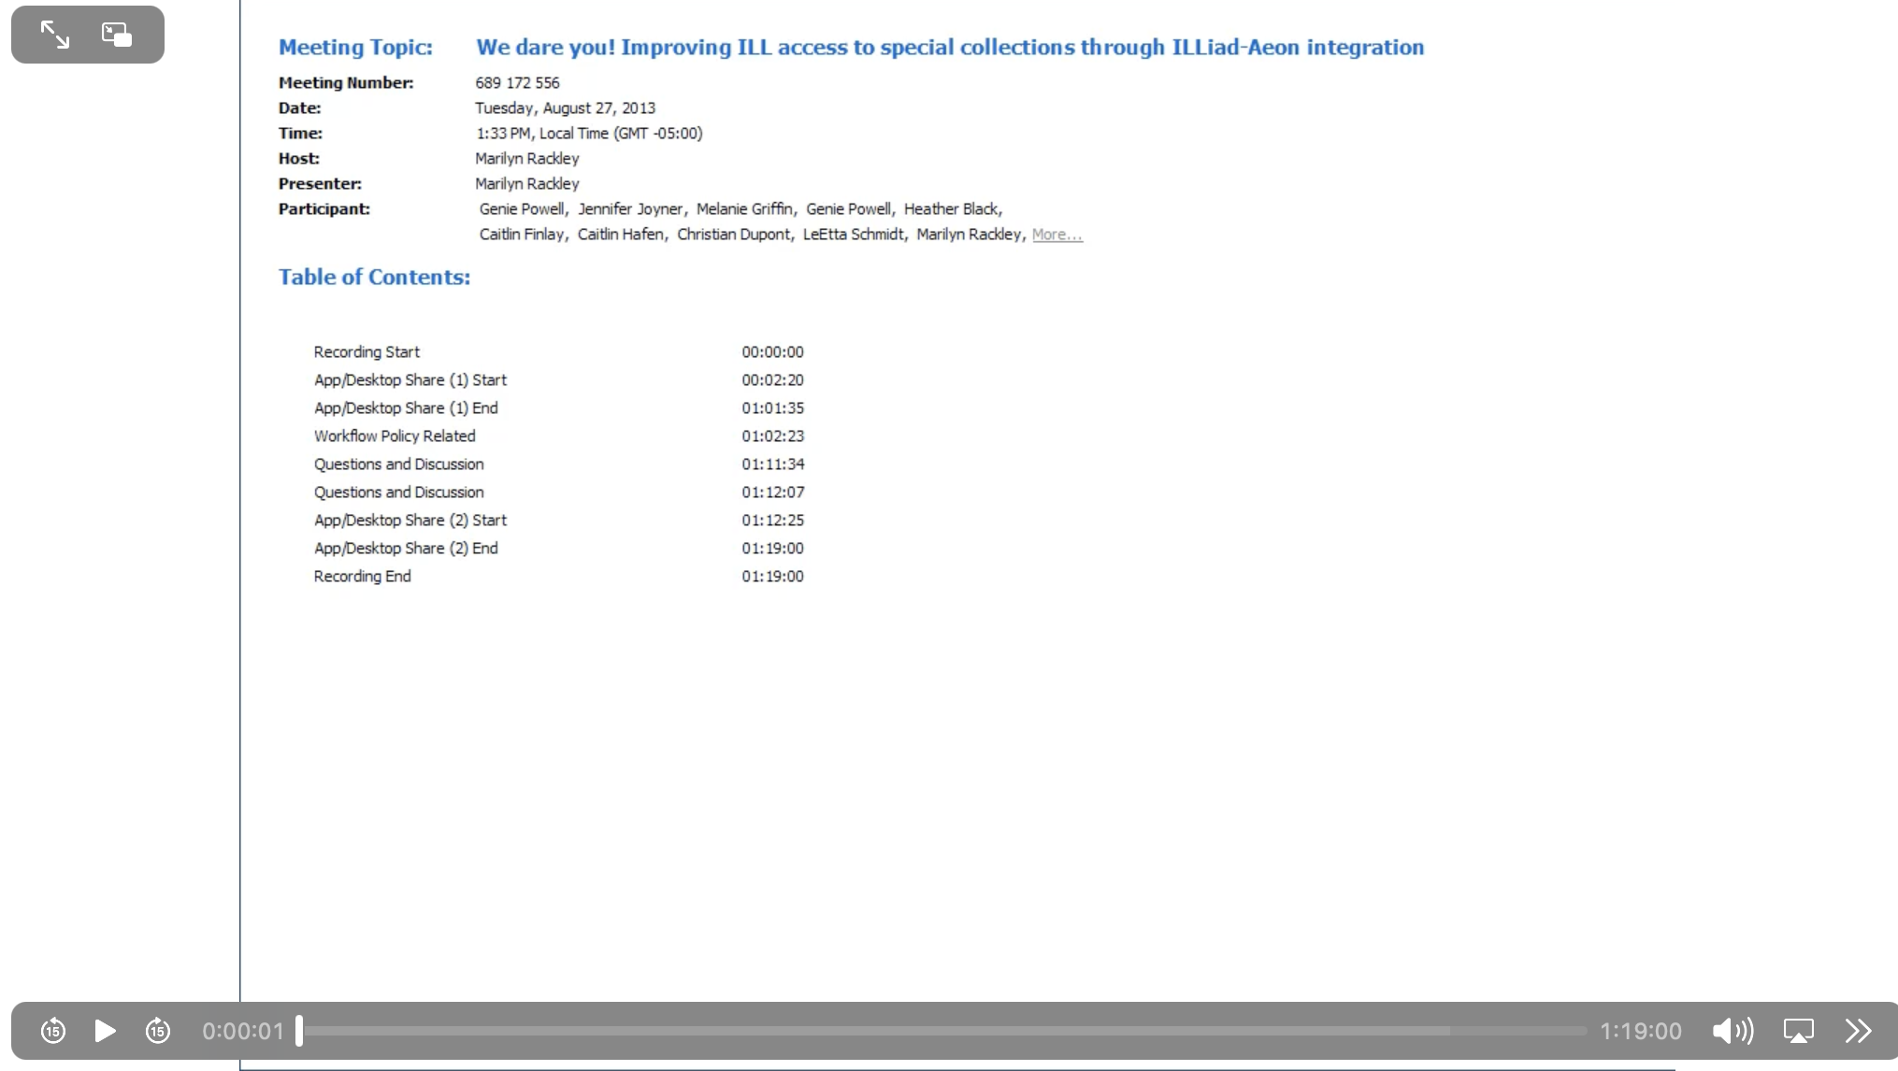Screen dimensions: 1898x1071
Task: Click the playback progress slider track
Action: point(944,1031)
